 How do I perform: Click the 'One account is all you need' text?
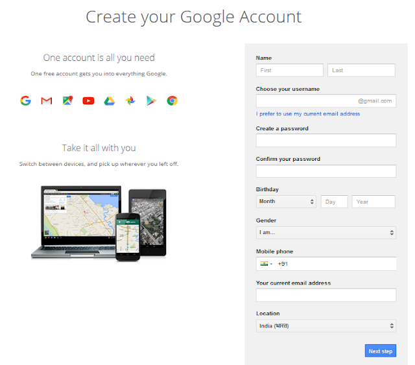pyautogui.click(x=99, y=58)
